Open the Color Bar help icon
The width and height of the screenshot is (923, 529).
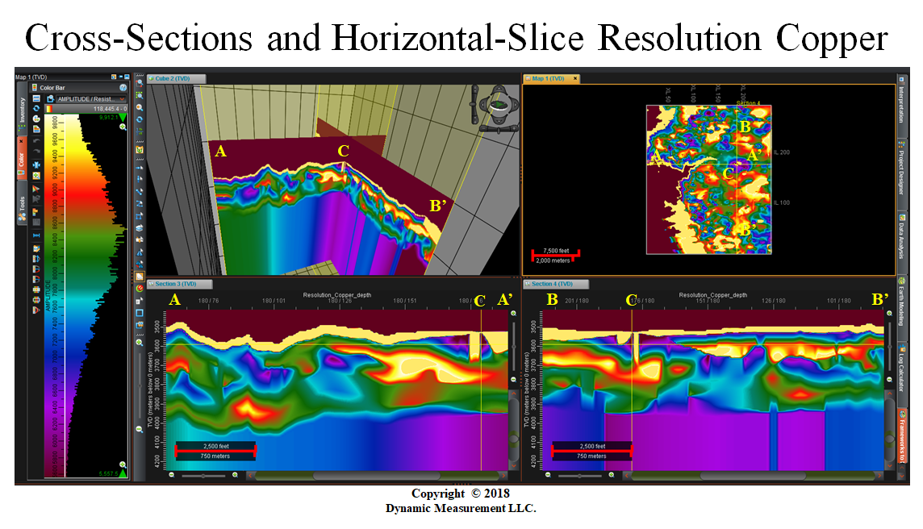point(123,88)
